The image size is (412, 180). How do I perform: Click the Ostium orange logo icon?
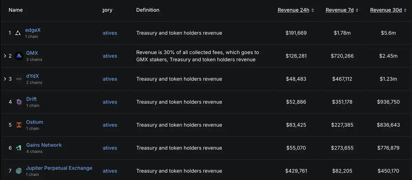click(x=19, y=125)
